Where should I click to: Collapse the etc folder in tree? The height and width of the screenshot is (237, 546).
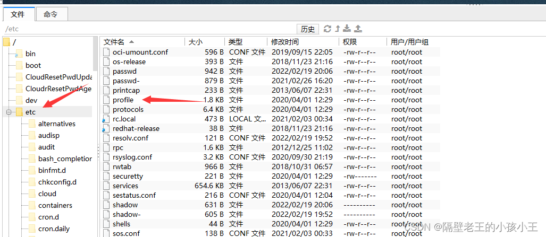point(9,112)
